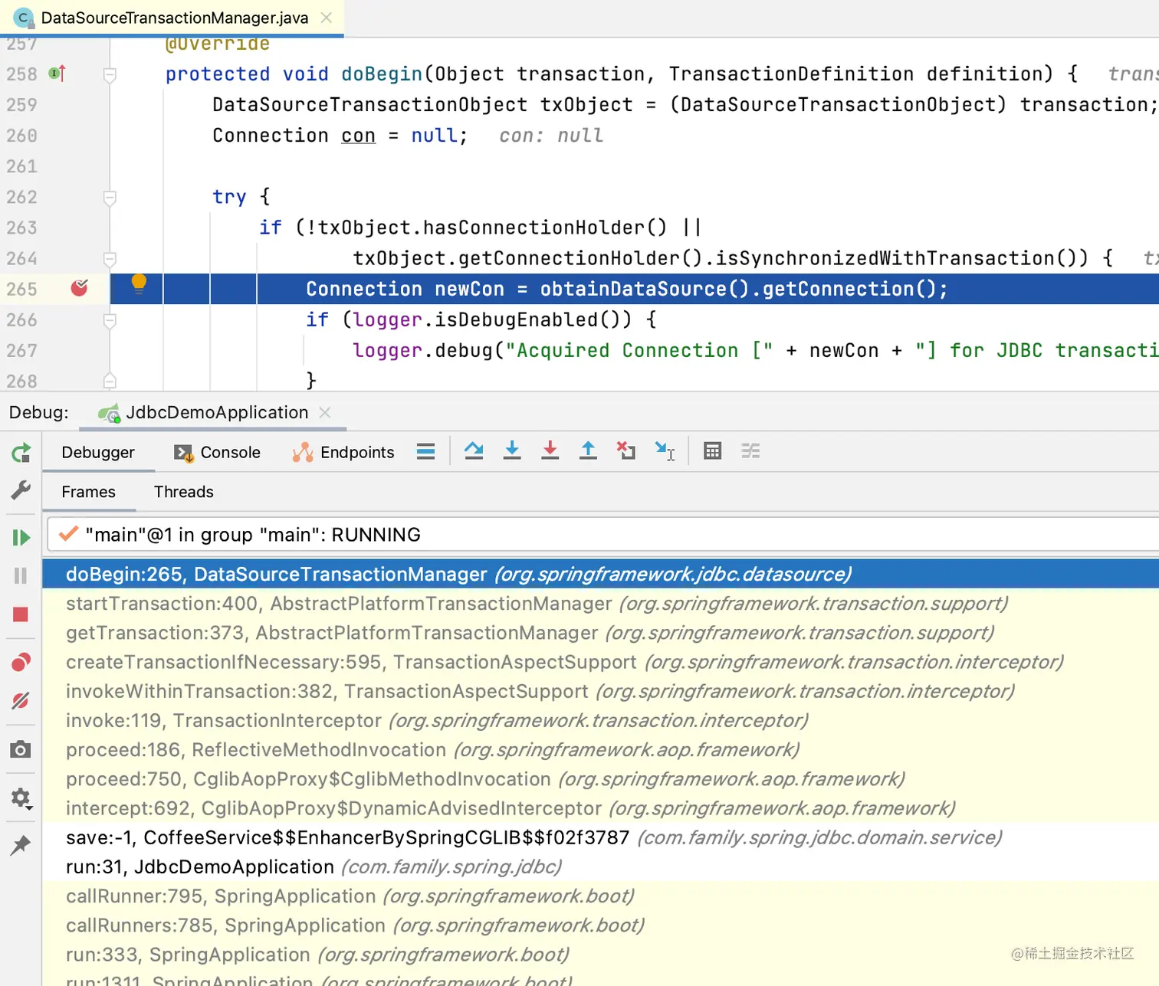Select the startTransaction:400 stack frame
The width and height of the screenshot is (1159, 986).
point(600,604)
